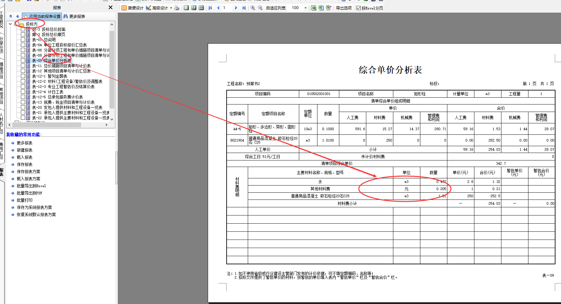Click the zoom out magnifier
Image resolution: width=561 pixels, height=304 pixels.
click(260, 8)
